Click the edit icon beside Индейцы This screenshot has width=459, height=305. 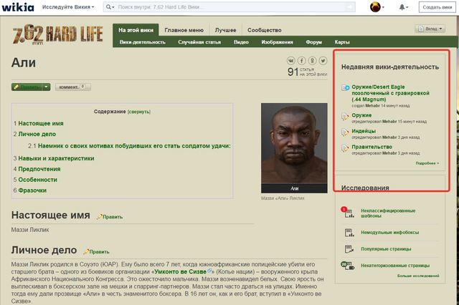pyautogui.click(x=346, y=132)
